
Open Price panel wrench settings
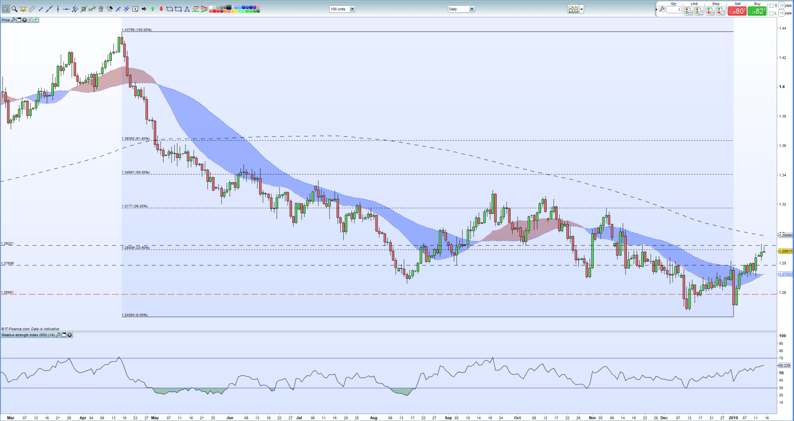point(13,20)
